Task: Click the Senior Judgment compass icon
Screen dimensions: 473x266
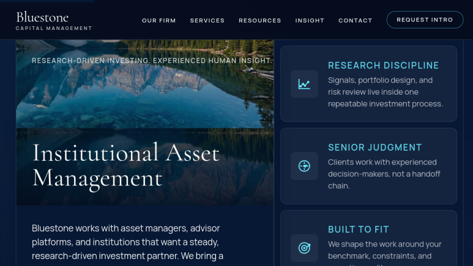Action: pyautogui.click(x=304, y=166)
